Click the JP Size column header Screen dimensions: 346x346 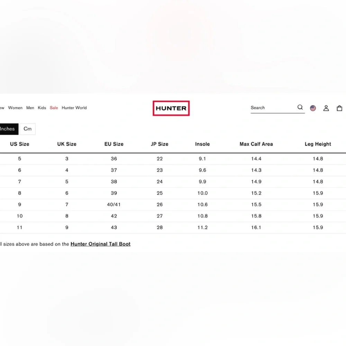point(160,144)
